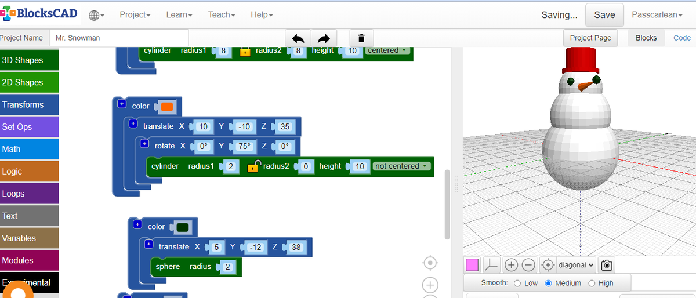The width and height of the screenshot is (696, 298).
Task: Open the Variables category
Action: (30, 238)
